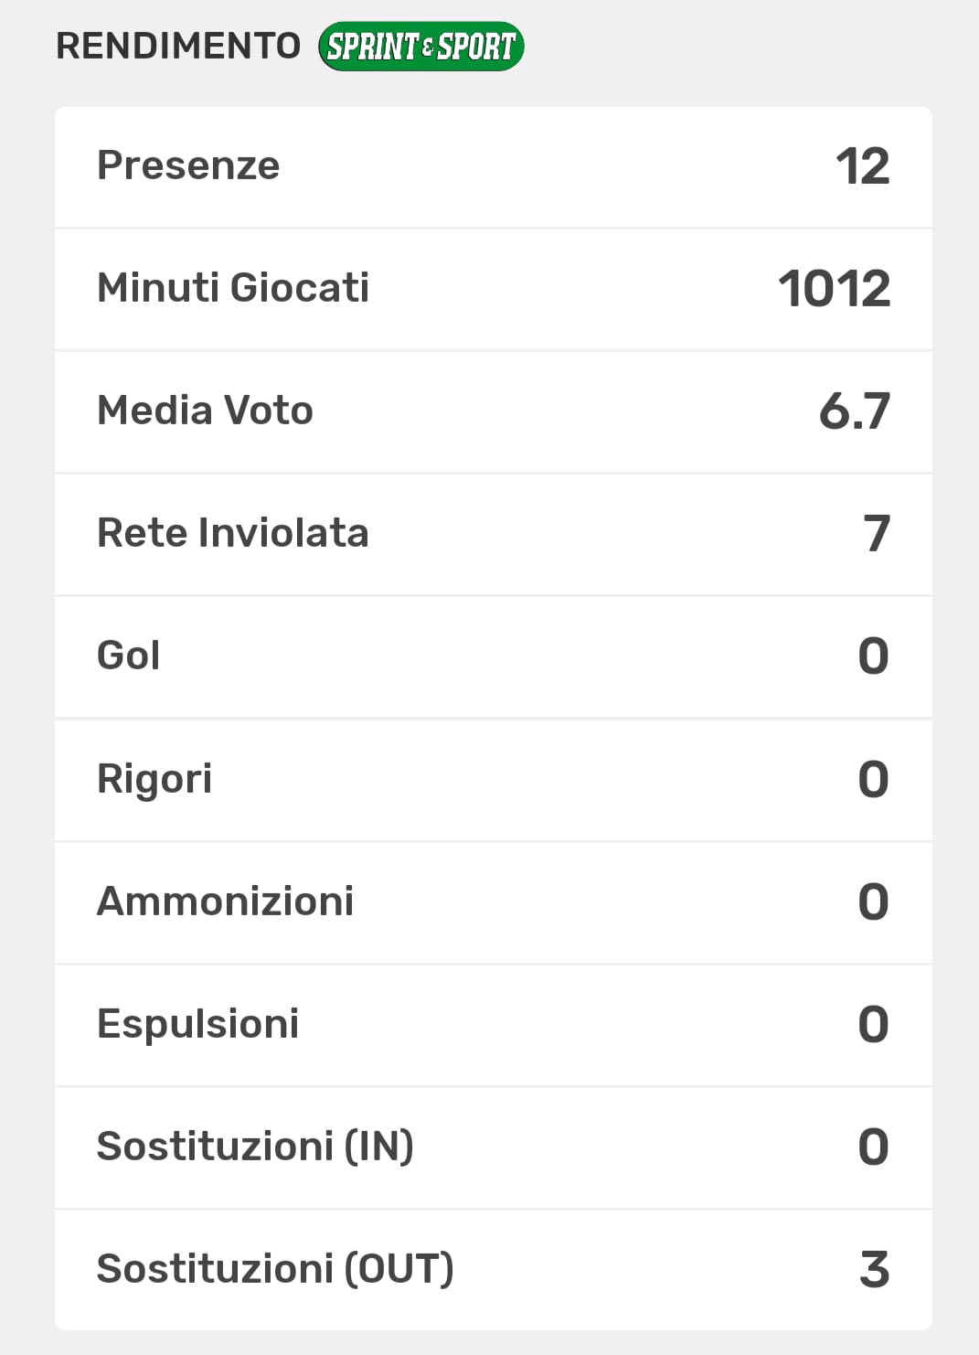Screen dimensions: 979x1355
Task: Select the Media Voto label
Action: (x=205, y=411)
